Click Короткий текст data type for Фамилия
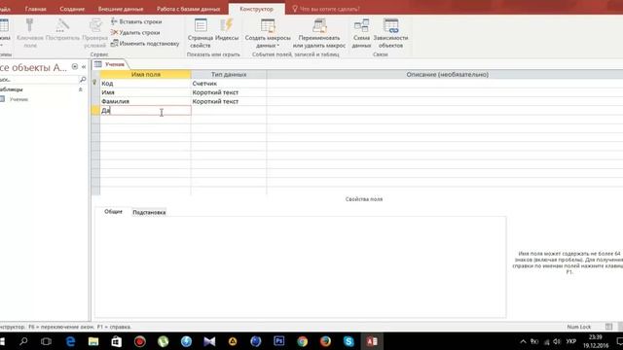This screenshot has height=350, width=623. coord(229,101)
